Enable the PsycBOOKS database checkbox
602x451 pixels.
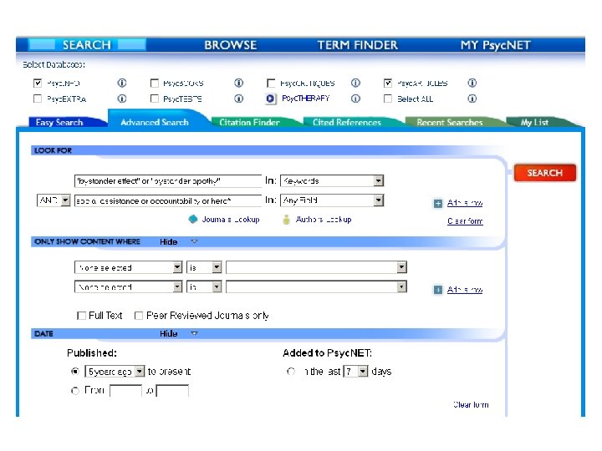click(x=155, y=83)
